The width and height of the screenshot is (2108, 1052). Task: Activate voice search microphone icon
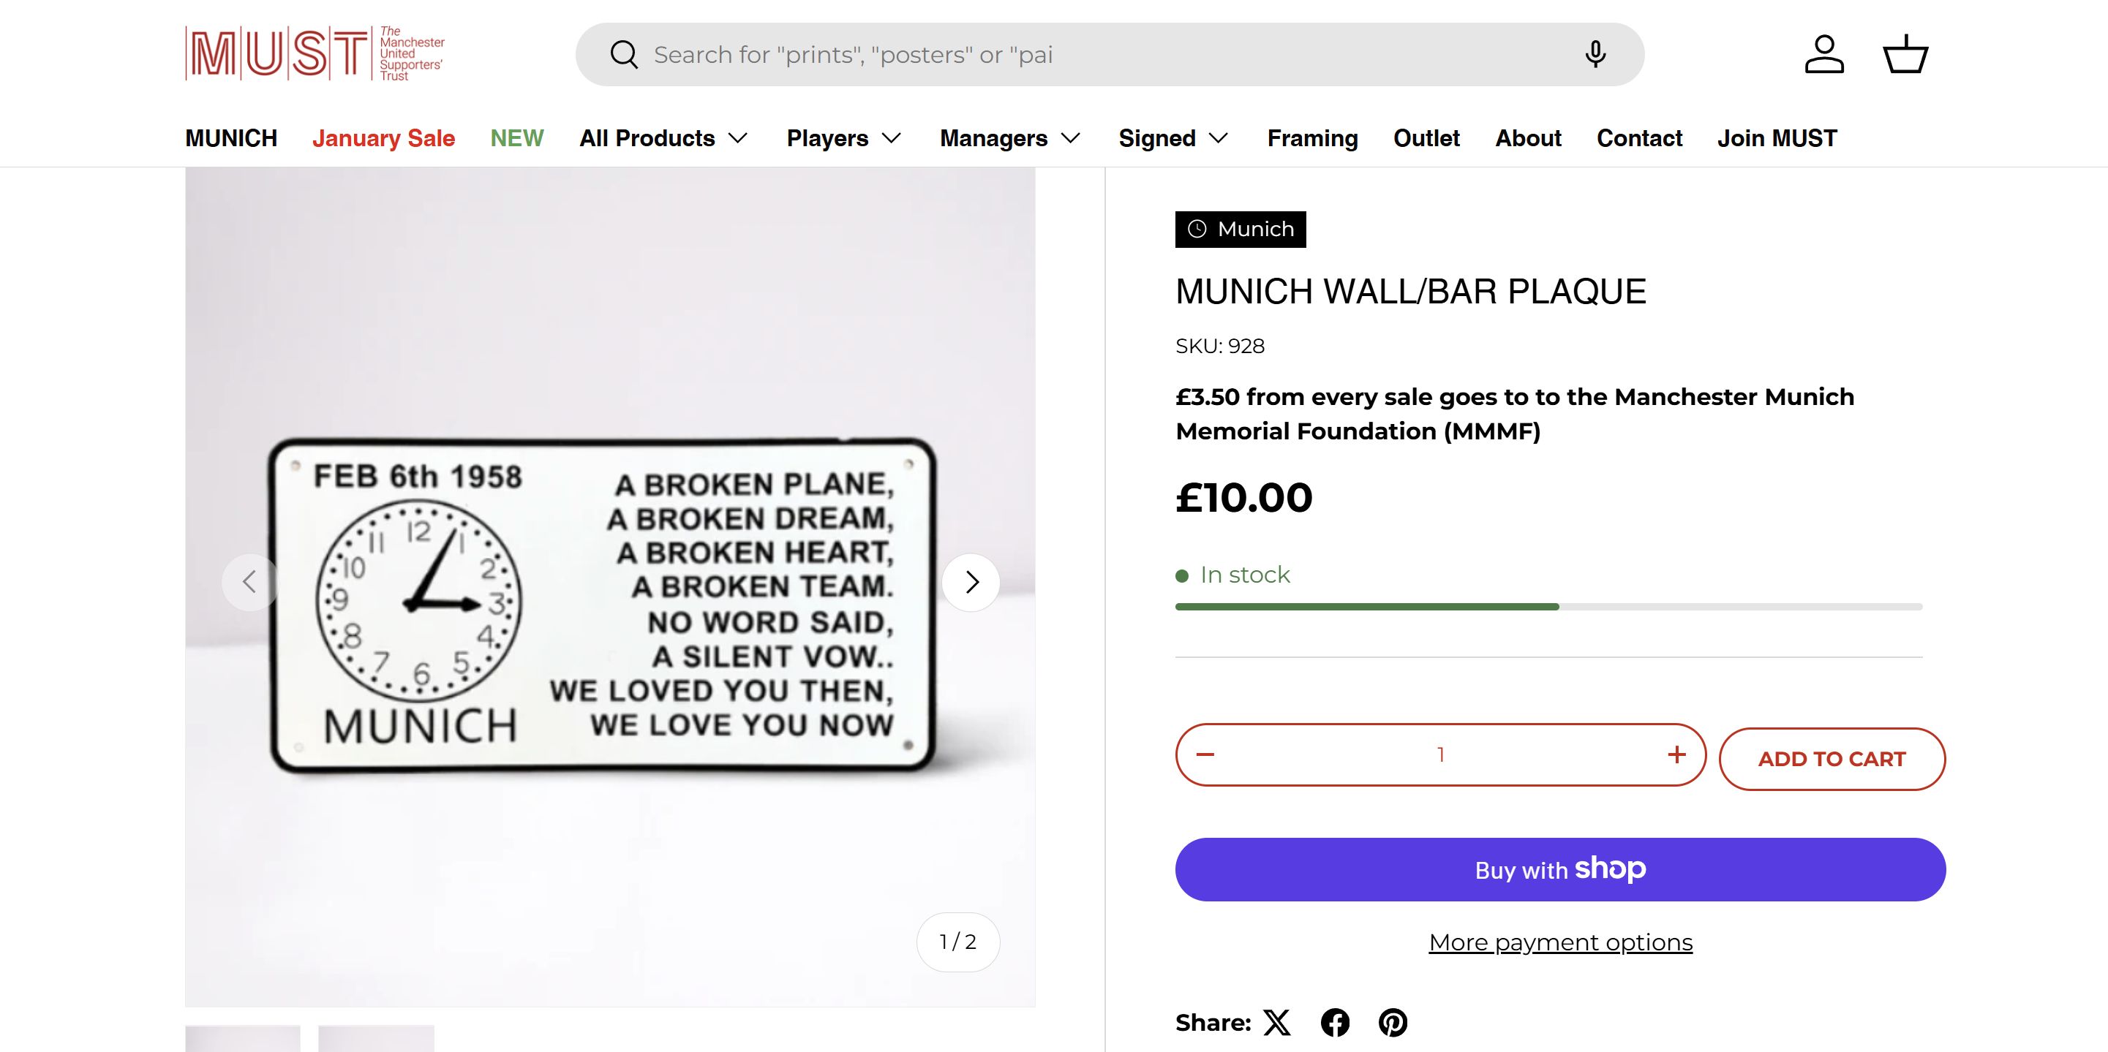tap(1594, 55)
